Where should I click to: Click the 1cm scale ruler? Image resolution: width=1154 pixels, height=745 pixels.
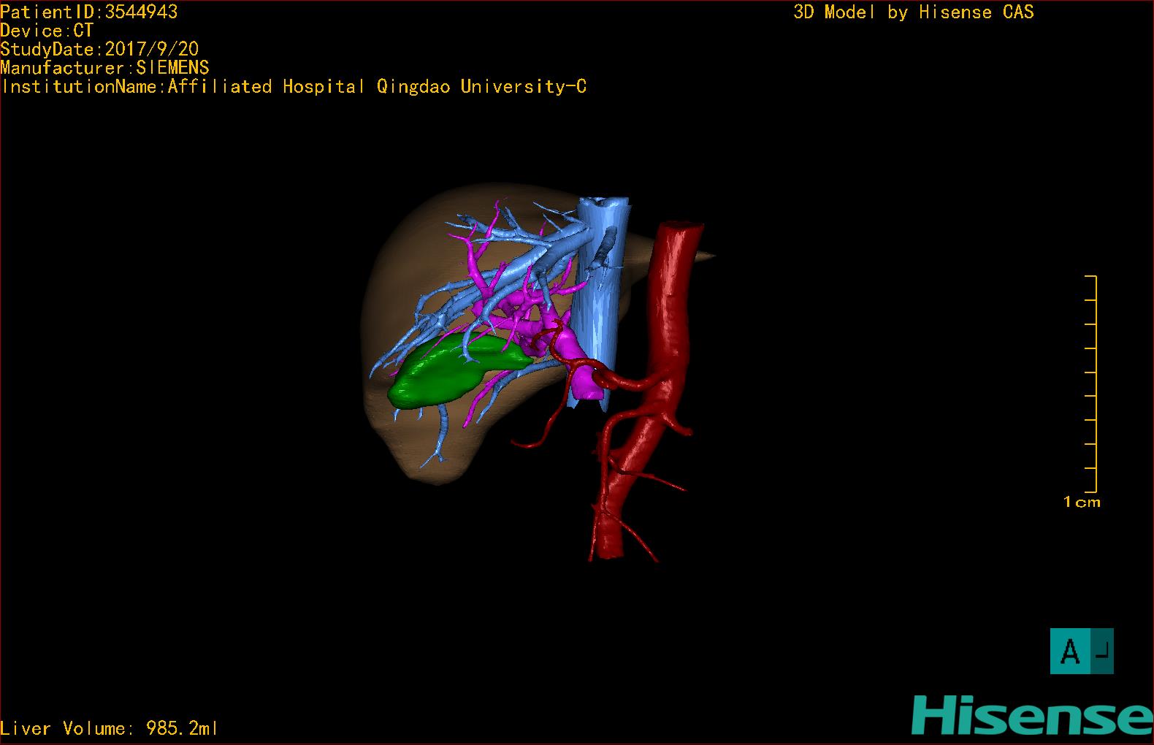[1091, 384]
